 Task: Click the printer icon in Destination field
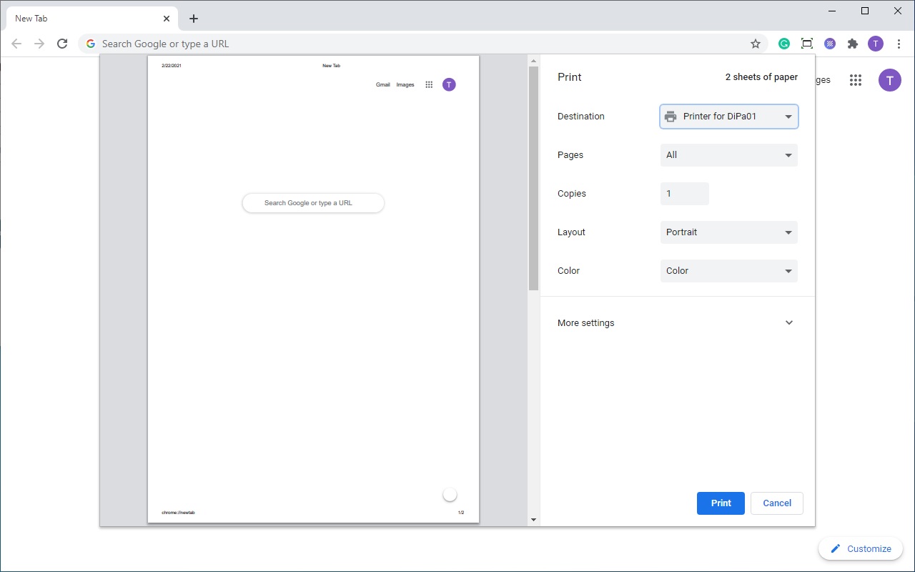pyautogui.click(x=671, y=117)
